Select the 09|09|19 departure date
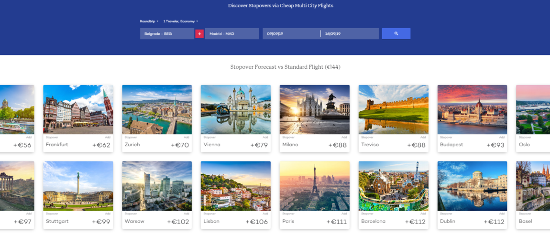The image size is (550, 234). click(291, 33)
